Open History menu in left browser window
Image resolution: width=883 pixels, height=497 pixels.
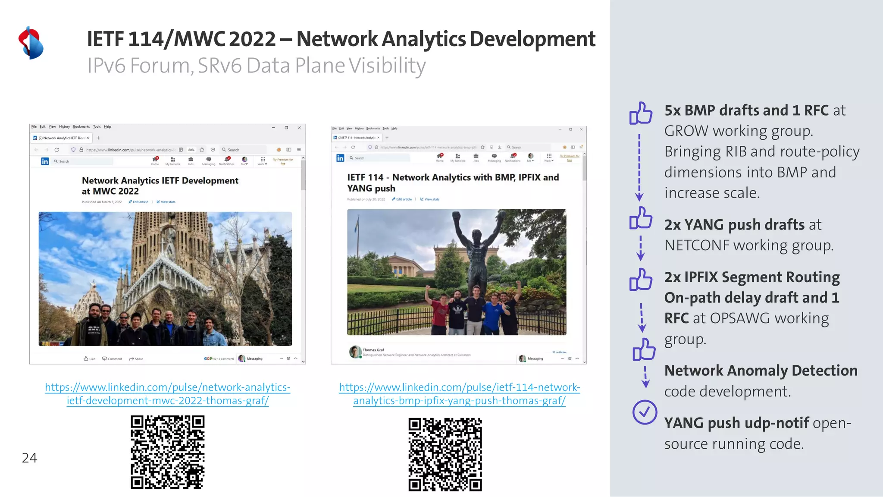[64, 127]
